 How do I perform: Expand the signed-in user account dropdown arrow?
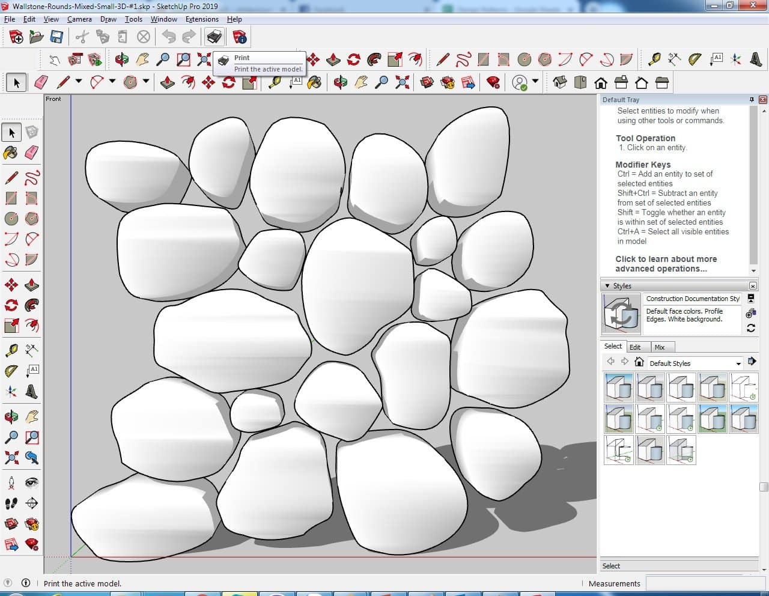(535, 82)
